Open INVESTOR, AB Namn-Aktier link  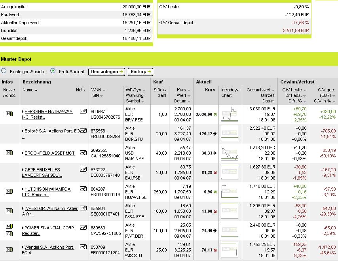pos(49,211)
